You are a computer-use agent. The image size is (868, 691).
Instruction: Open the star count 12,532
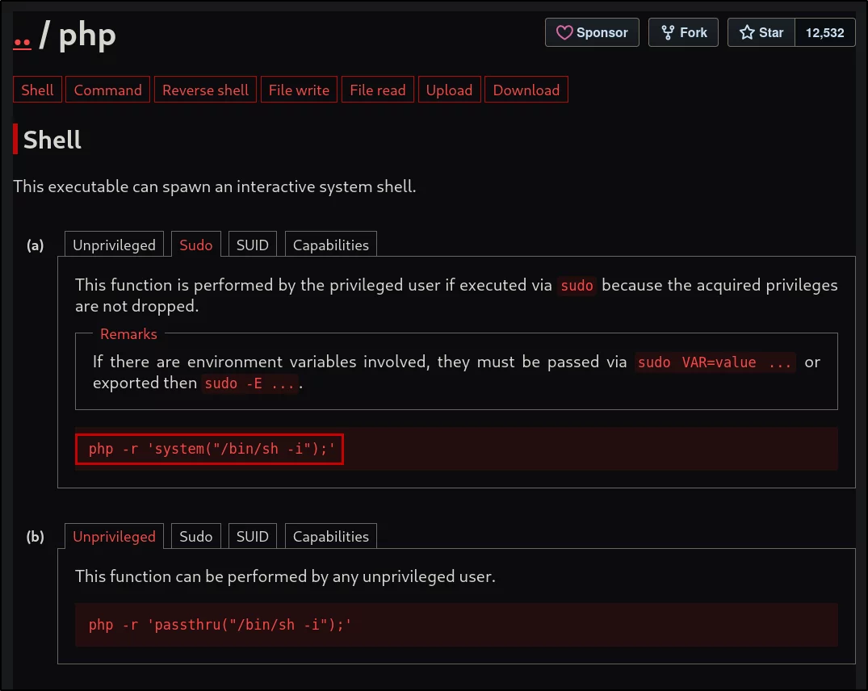(x=824, y=32)
